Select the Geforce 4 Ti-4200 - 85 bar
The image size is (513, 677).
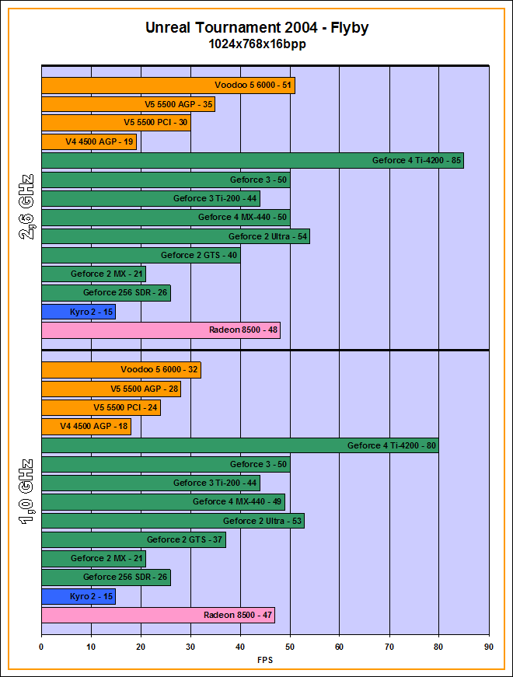tap(252, 161)
